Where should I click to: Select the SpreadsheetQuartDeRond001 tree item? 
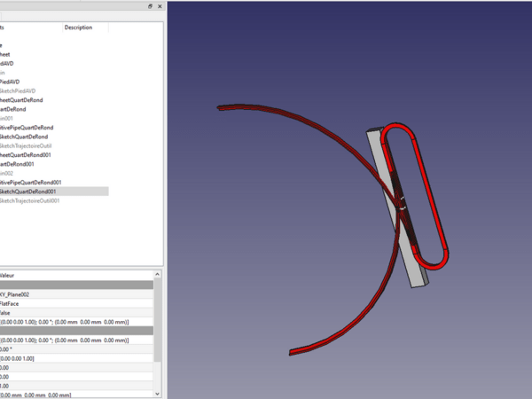(30, 154)
